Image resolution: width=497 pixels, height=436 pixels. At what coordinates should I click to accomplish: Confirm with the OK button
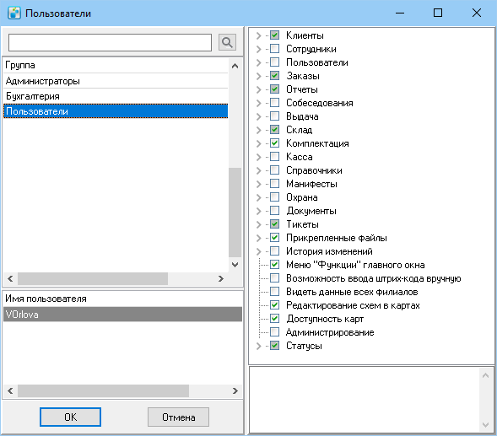[x=70, y=417]
